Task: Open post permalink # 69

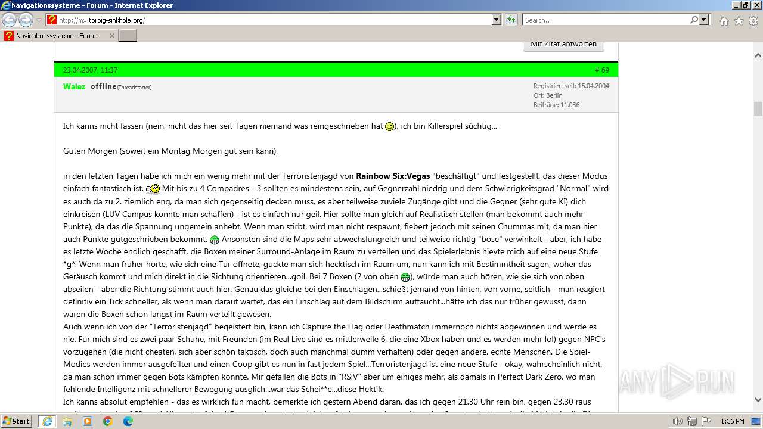Action: 602,70
